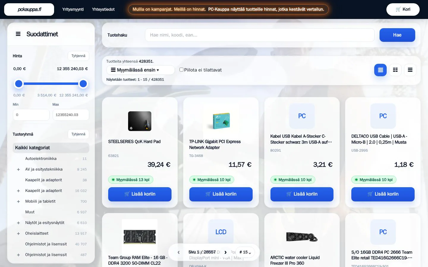The height and width of the screenshot is (267, 428).
Task: Expand the Oheislaitteet category
Action: (x=18, y=233)
